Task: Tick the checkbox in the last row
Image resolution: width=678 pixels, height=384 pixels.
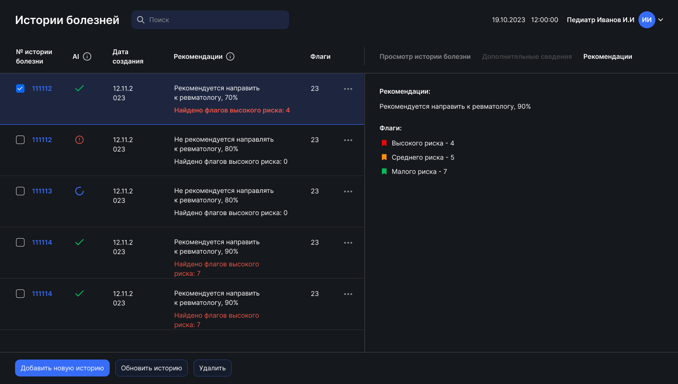Action: click(x=20, y=294)
